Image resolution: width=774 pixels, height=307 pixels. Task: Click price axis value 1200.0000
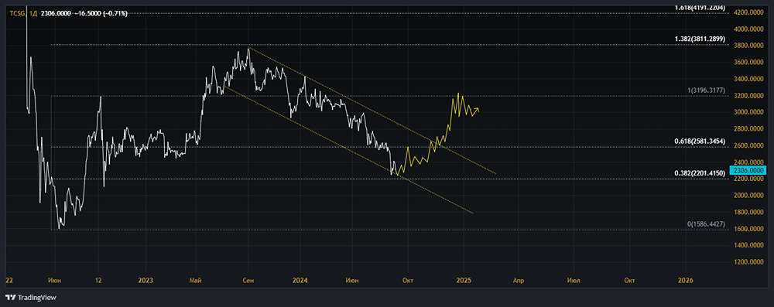click(748, 262)
